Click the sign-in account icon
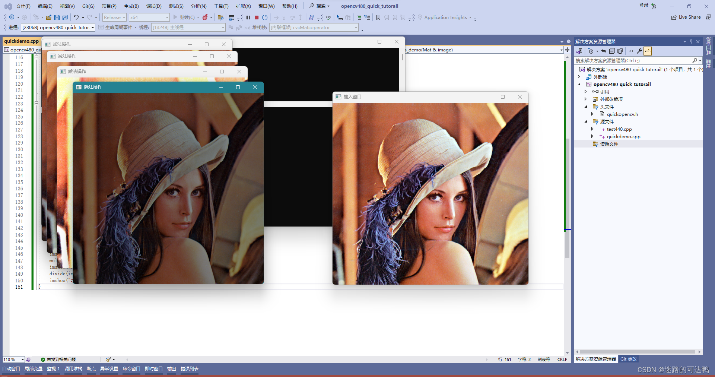This screenshot has height=377, width=715. point(654,6)
